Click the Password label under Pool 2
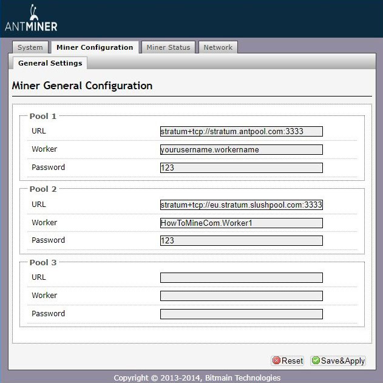 (48, 240)
